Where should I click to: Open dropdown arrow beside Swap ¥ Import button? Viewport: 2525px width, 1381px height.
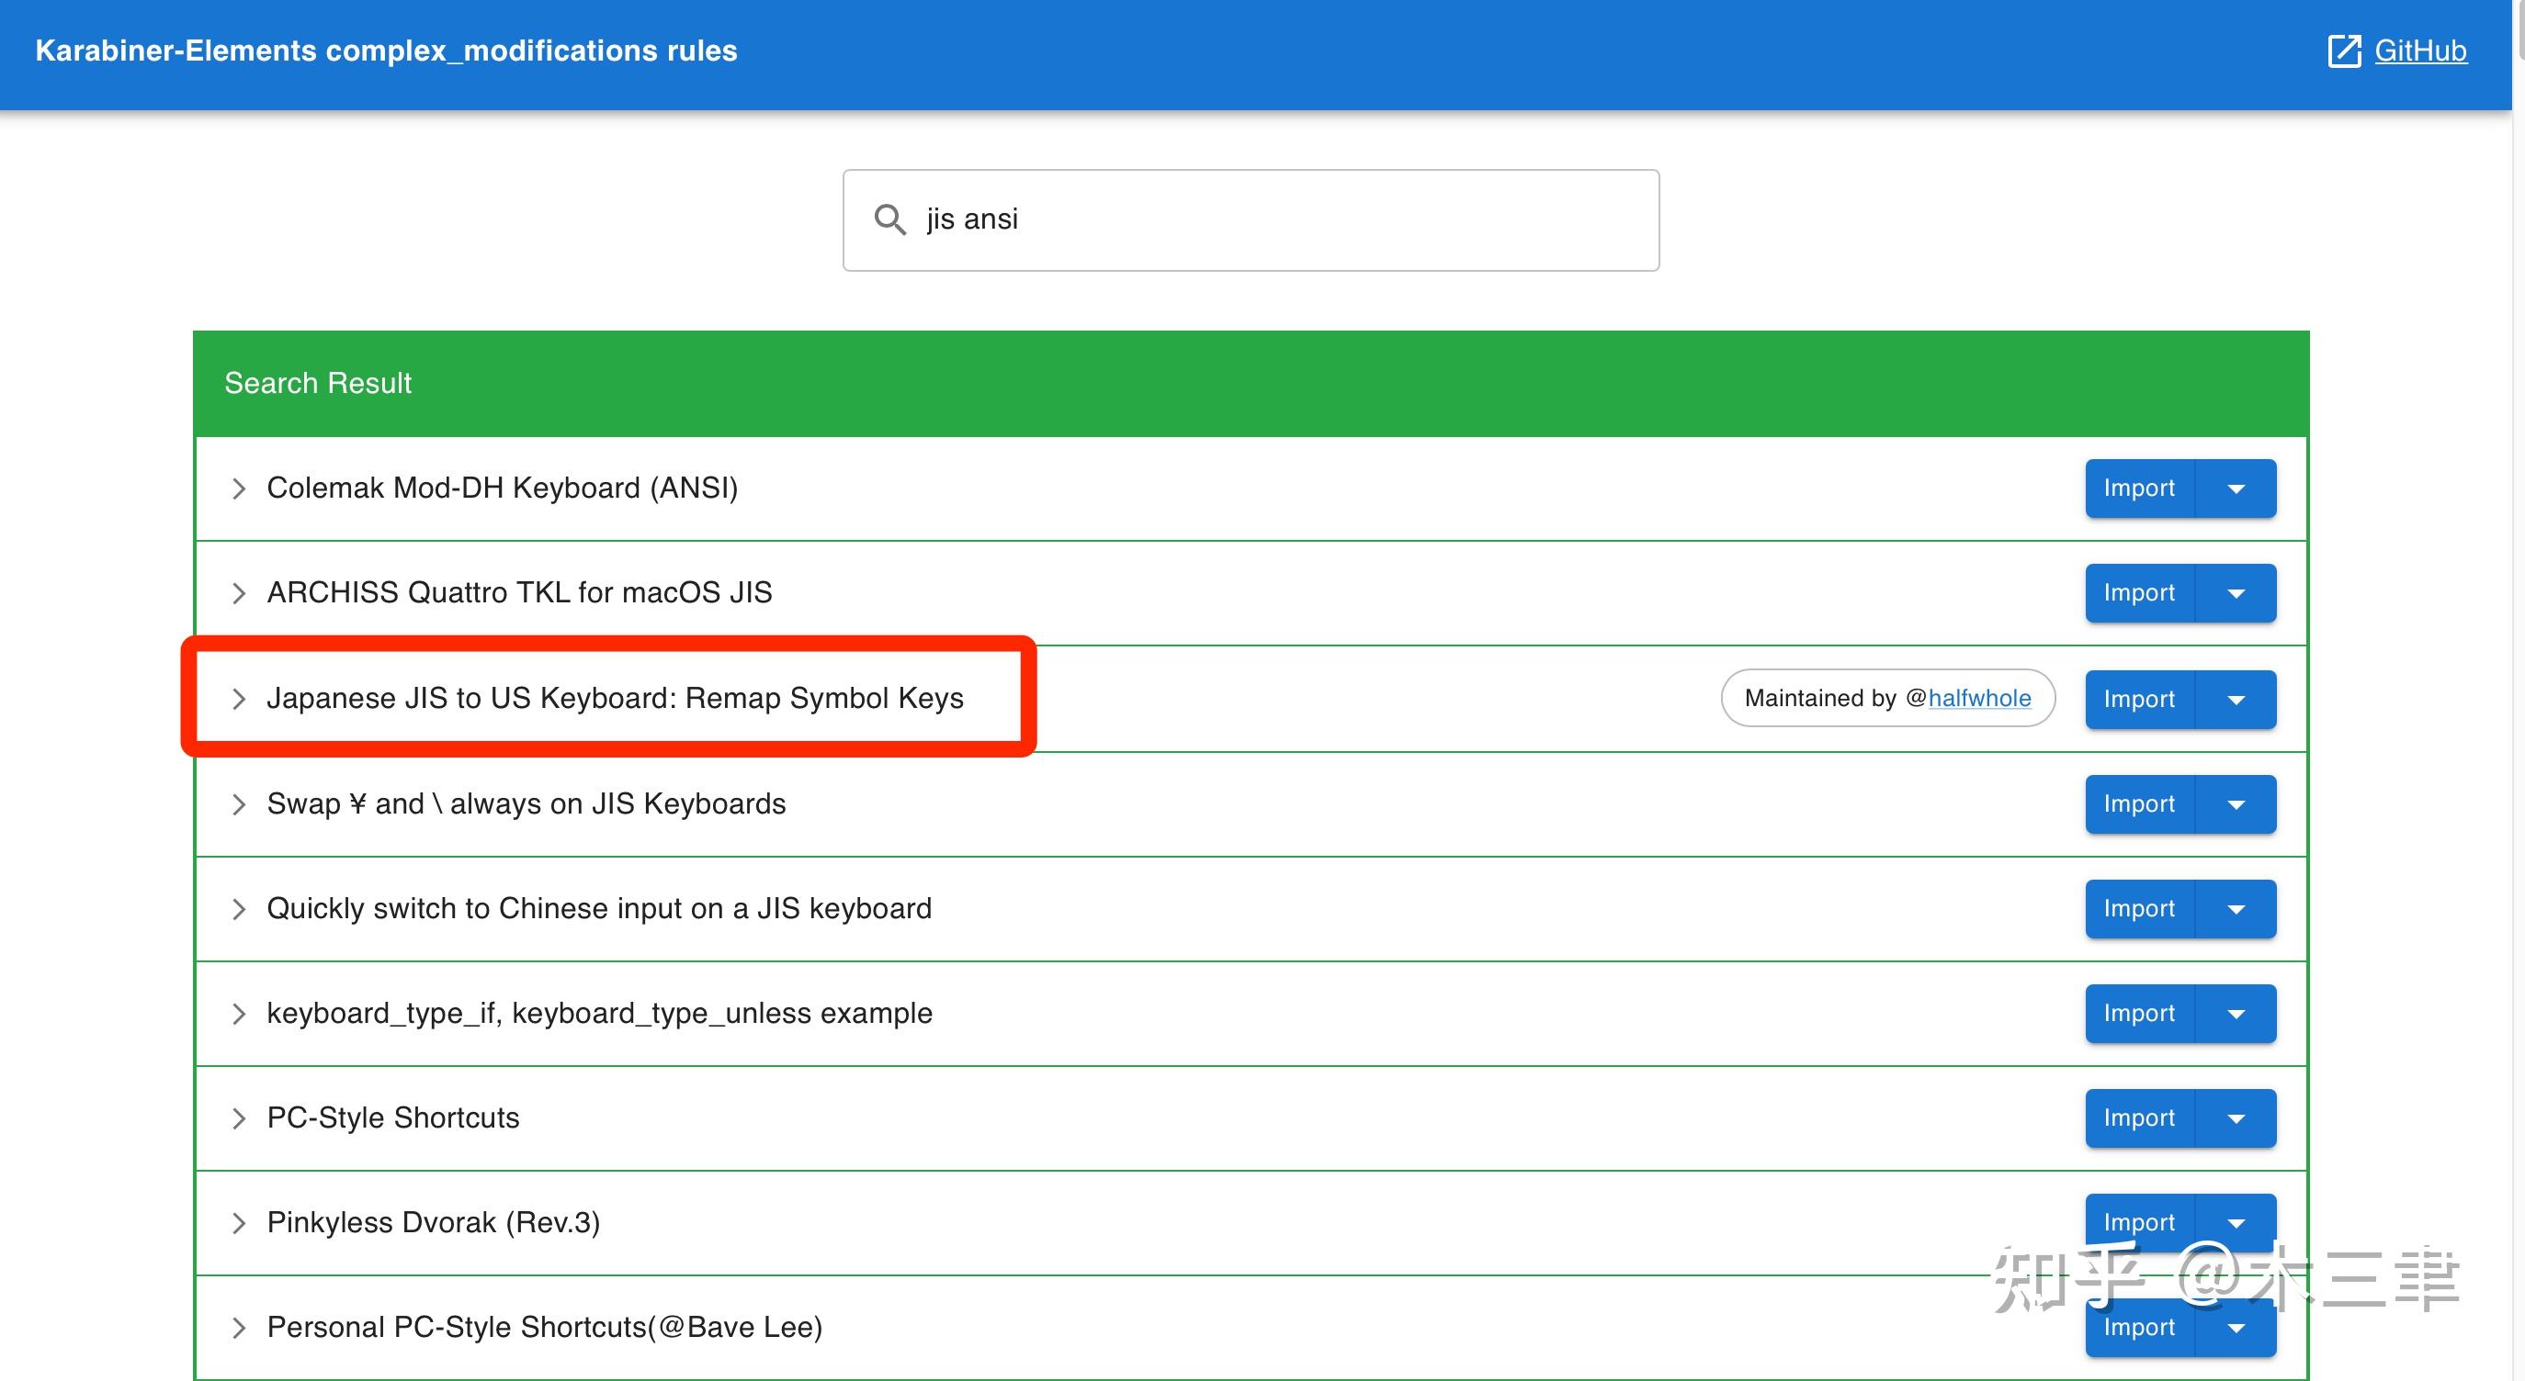point(2236,804)
